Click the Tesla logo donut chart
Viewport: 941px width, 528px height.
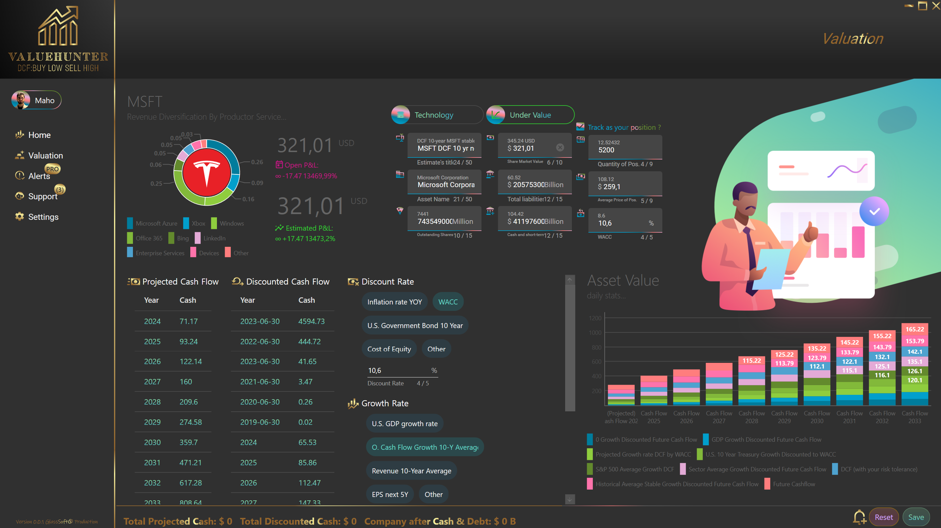point(206,172)
